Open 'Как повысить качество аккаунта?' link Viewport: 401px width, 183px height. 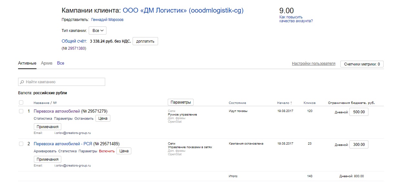tap(296, 19)
